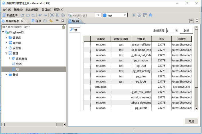Click the 数据库名称 column header
Screen dimensions: 202x134
(121, 39)
